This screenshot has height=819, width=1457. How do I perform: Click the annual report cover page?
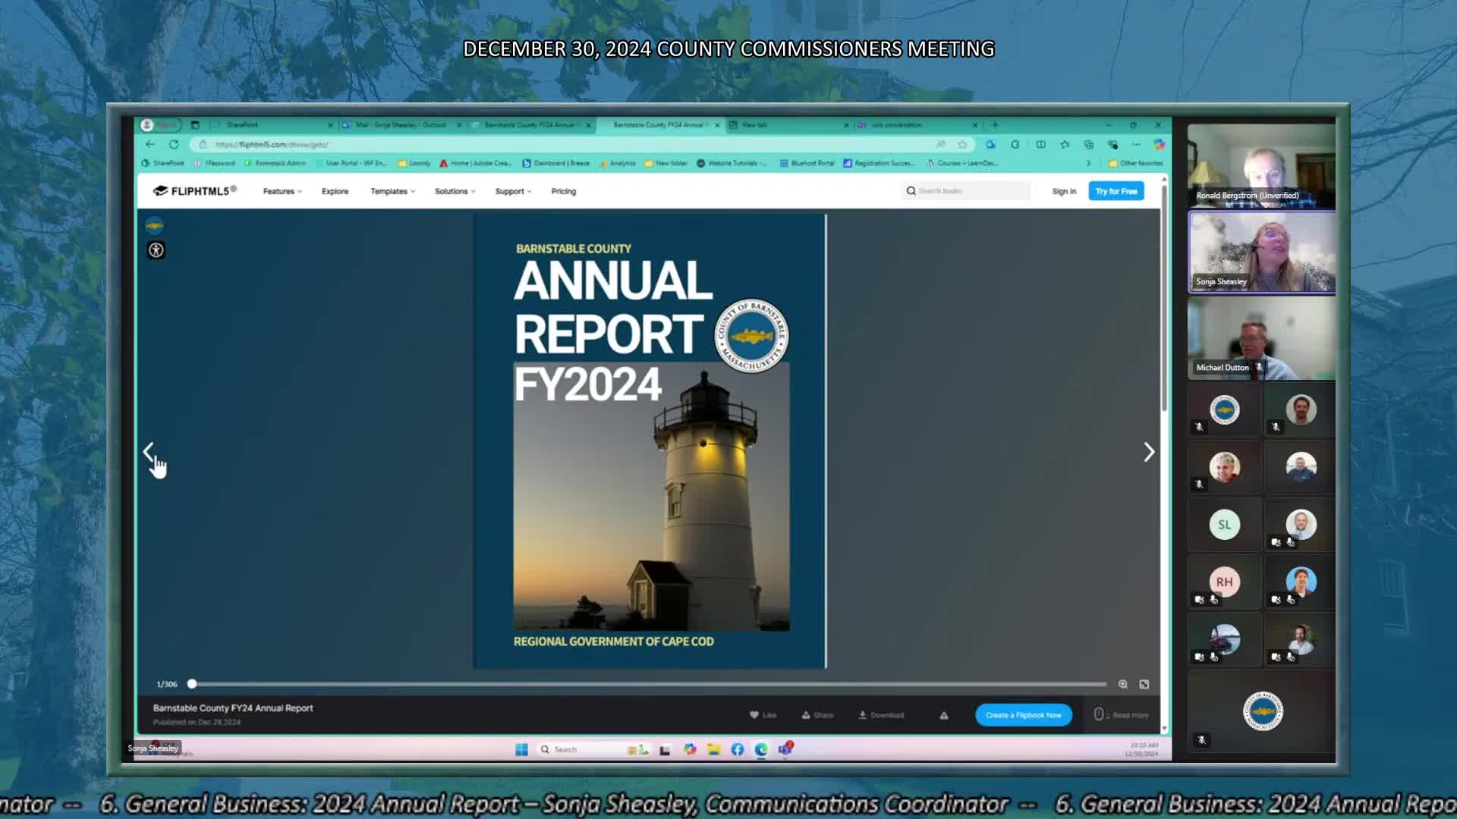[x=650, y=441]
